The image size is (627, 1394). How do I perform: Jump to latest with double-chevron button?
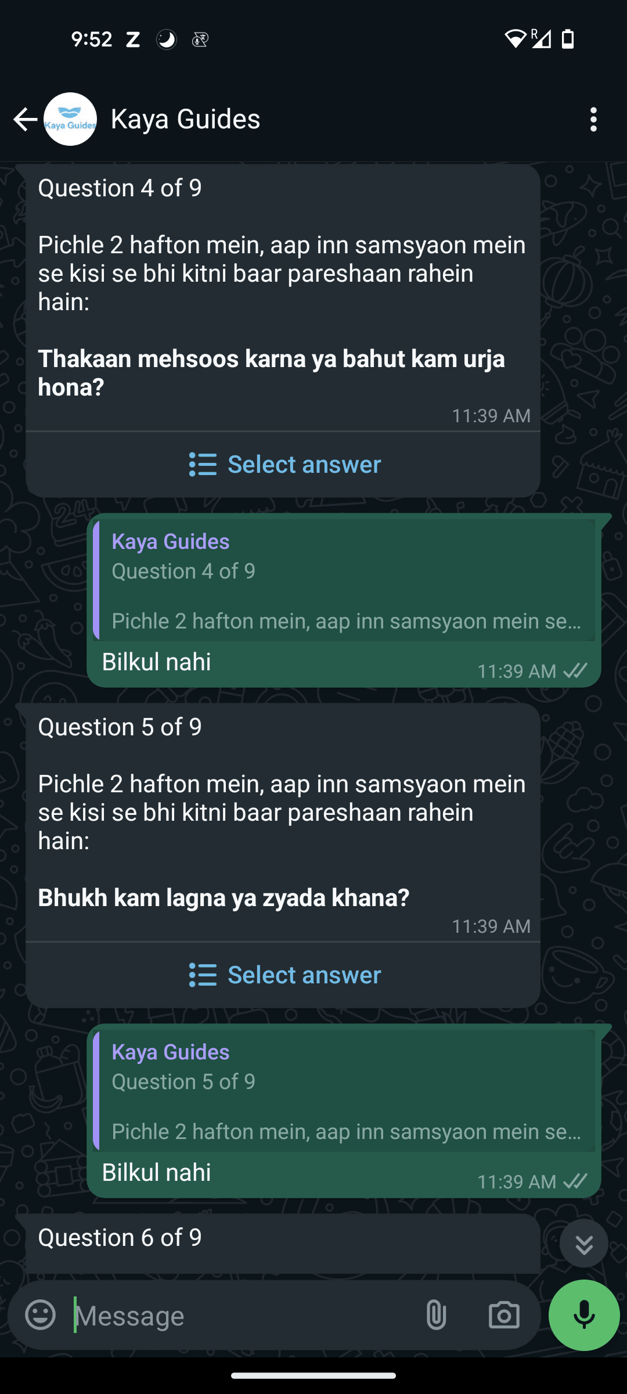tap(584, 1244)
